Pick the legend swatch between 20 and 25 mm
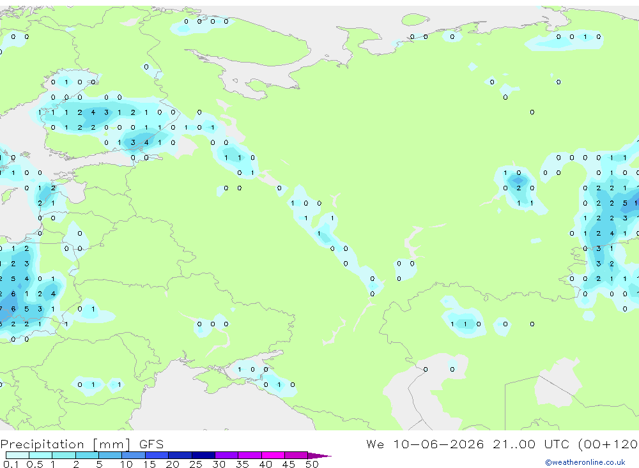This screenshot has height=468, width=639. [180, 455]
